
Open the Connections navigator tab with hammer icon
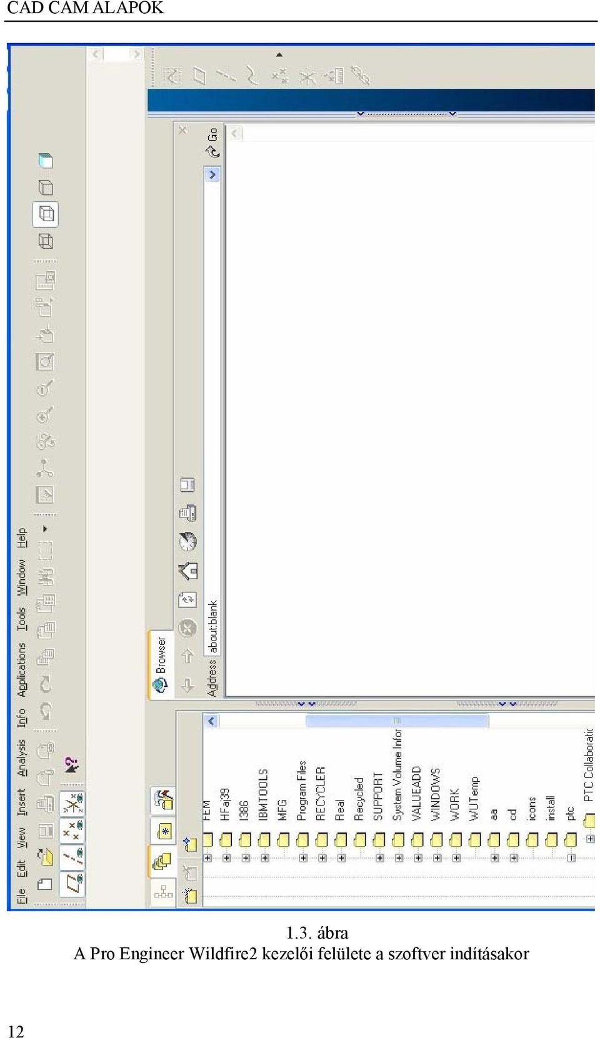click(x=164, y=801)
